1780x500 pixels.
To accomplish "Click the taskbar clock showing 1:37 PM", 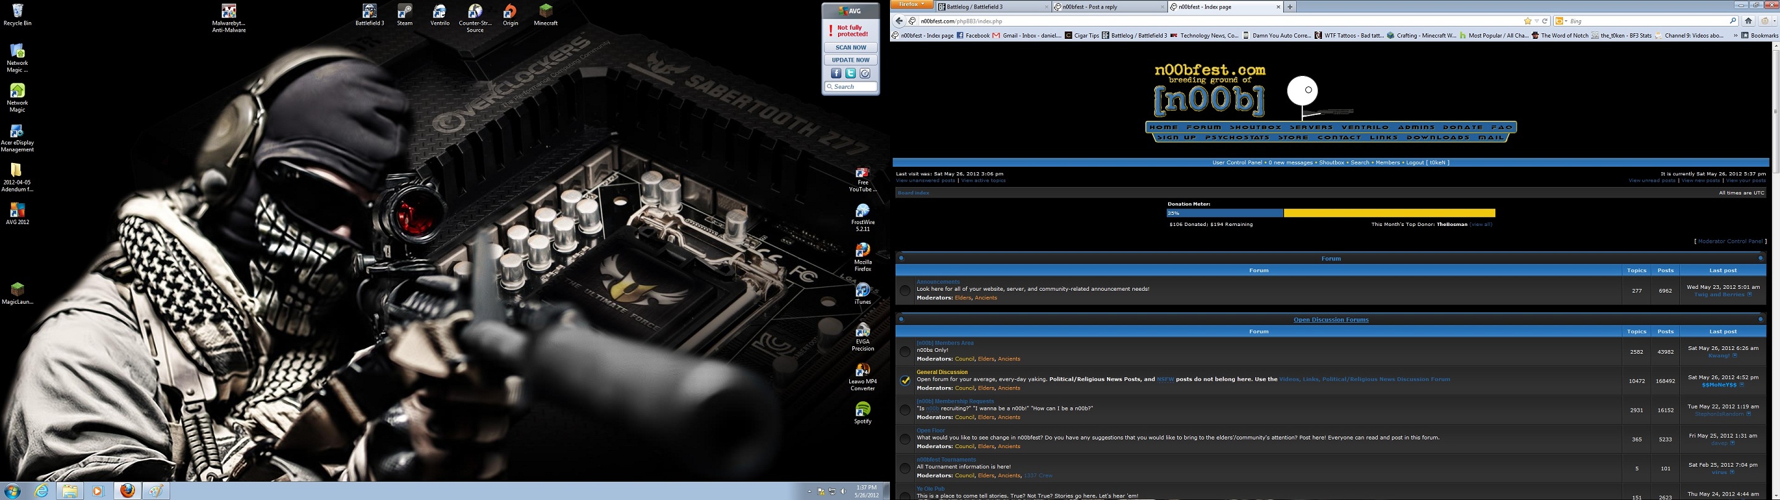I will coord(866,491).
